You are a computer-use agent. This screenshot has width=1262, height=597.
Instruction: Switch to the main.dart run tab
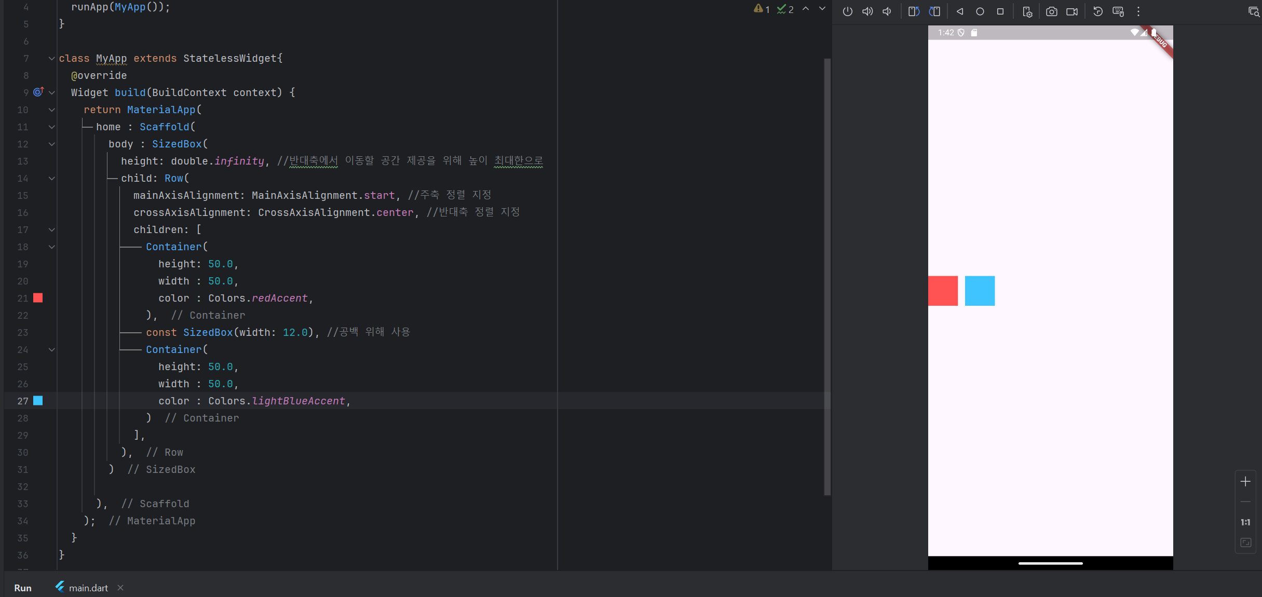pos(88,588)
